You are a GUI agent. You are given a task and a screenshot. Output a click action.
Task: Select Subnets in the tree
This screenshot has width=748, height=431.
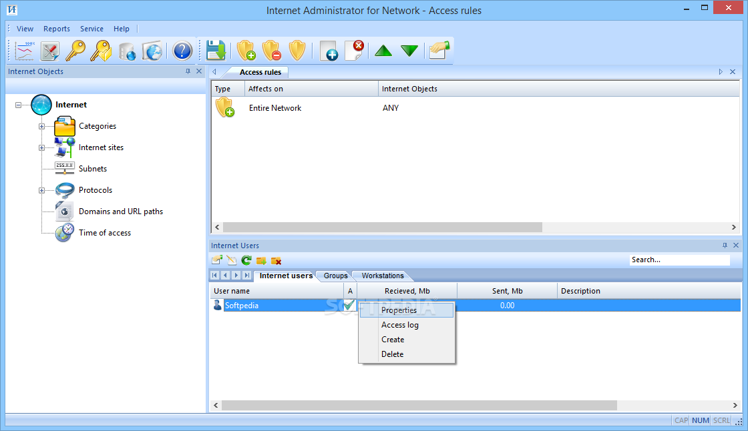pos(93,169)
